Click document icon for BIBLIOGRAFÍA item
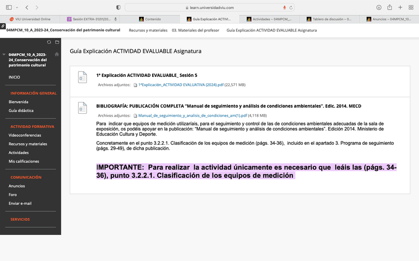419x261 pixels. tap(83, 108)
